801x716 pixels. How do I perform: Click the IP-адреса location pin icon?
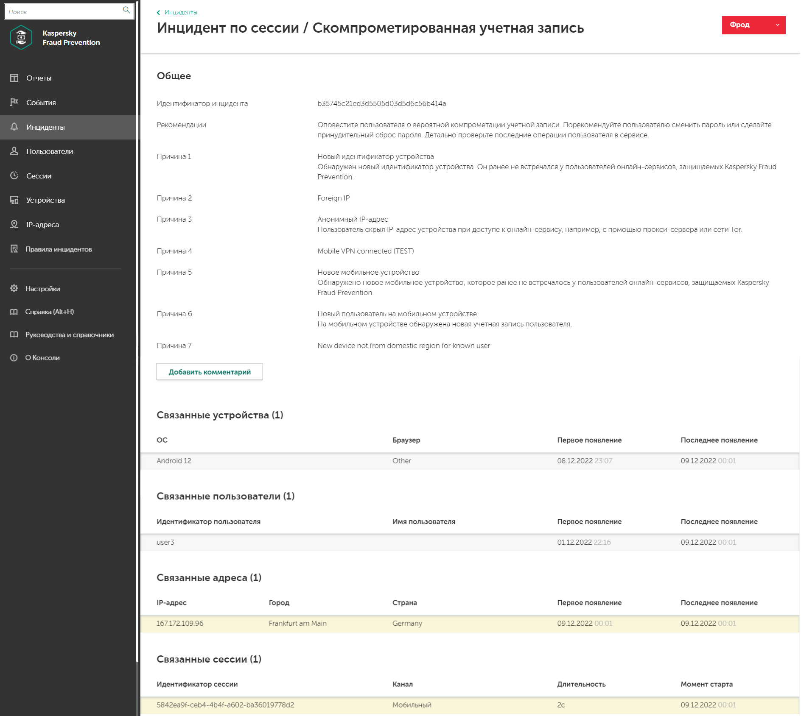pos(14,224)
